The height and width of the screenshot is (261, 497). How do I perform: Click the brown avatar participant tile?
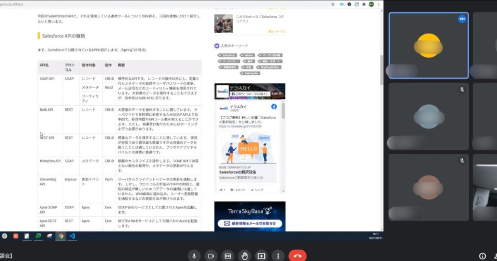429,187
